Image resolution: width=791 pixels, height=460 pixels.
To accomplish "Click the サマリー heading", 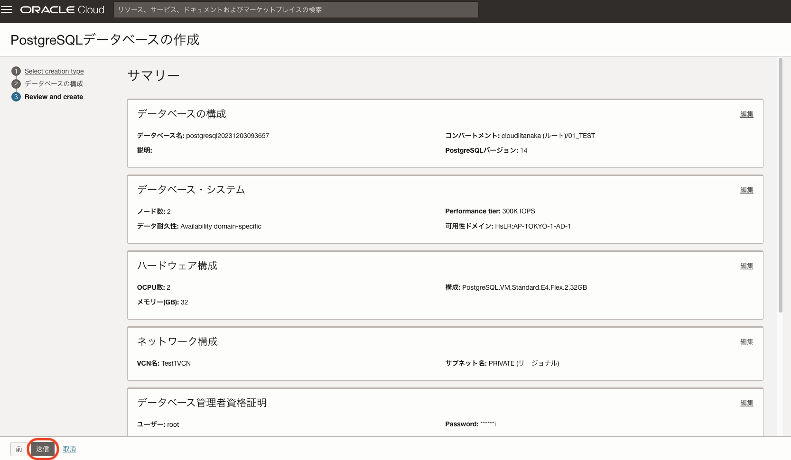I will tap(153, 75).
